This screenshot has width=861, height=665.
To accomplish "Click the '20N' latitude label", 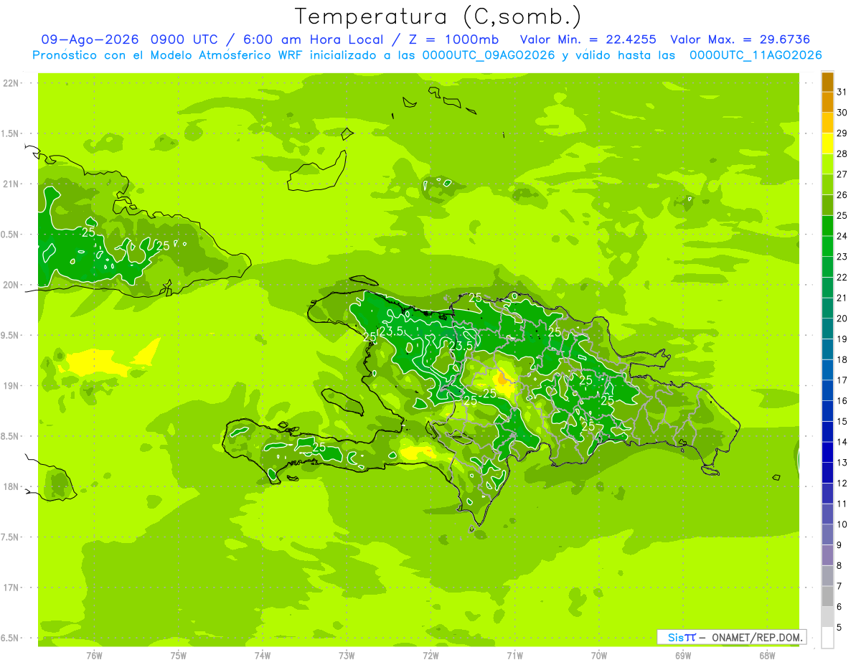I will (11, 285).
